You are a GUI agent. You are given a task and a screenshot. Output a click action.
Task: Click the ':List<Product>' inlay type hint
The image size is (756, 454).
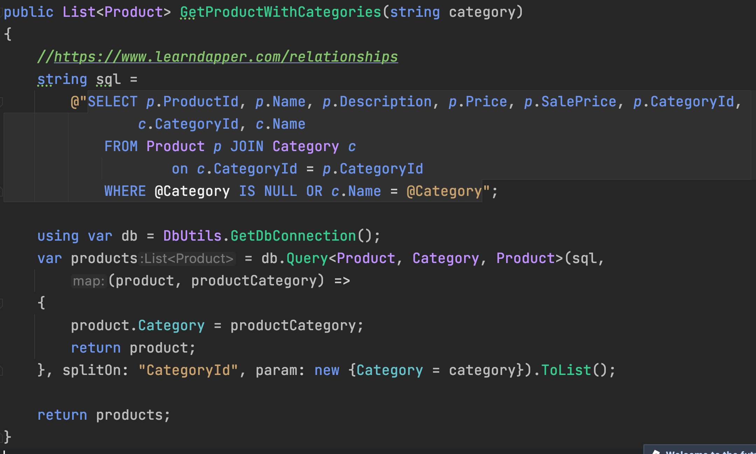[187, 259]
